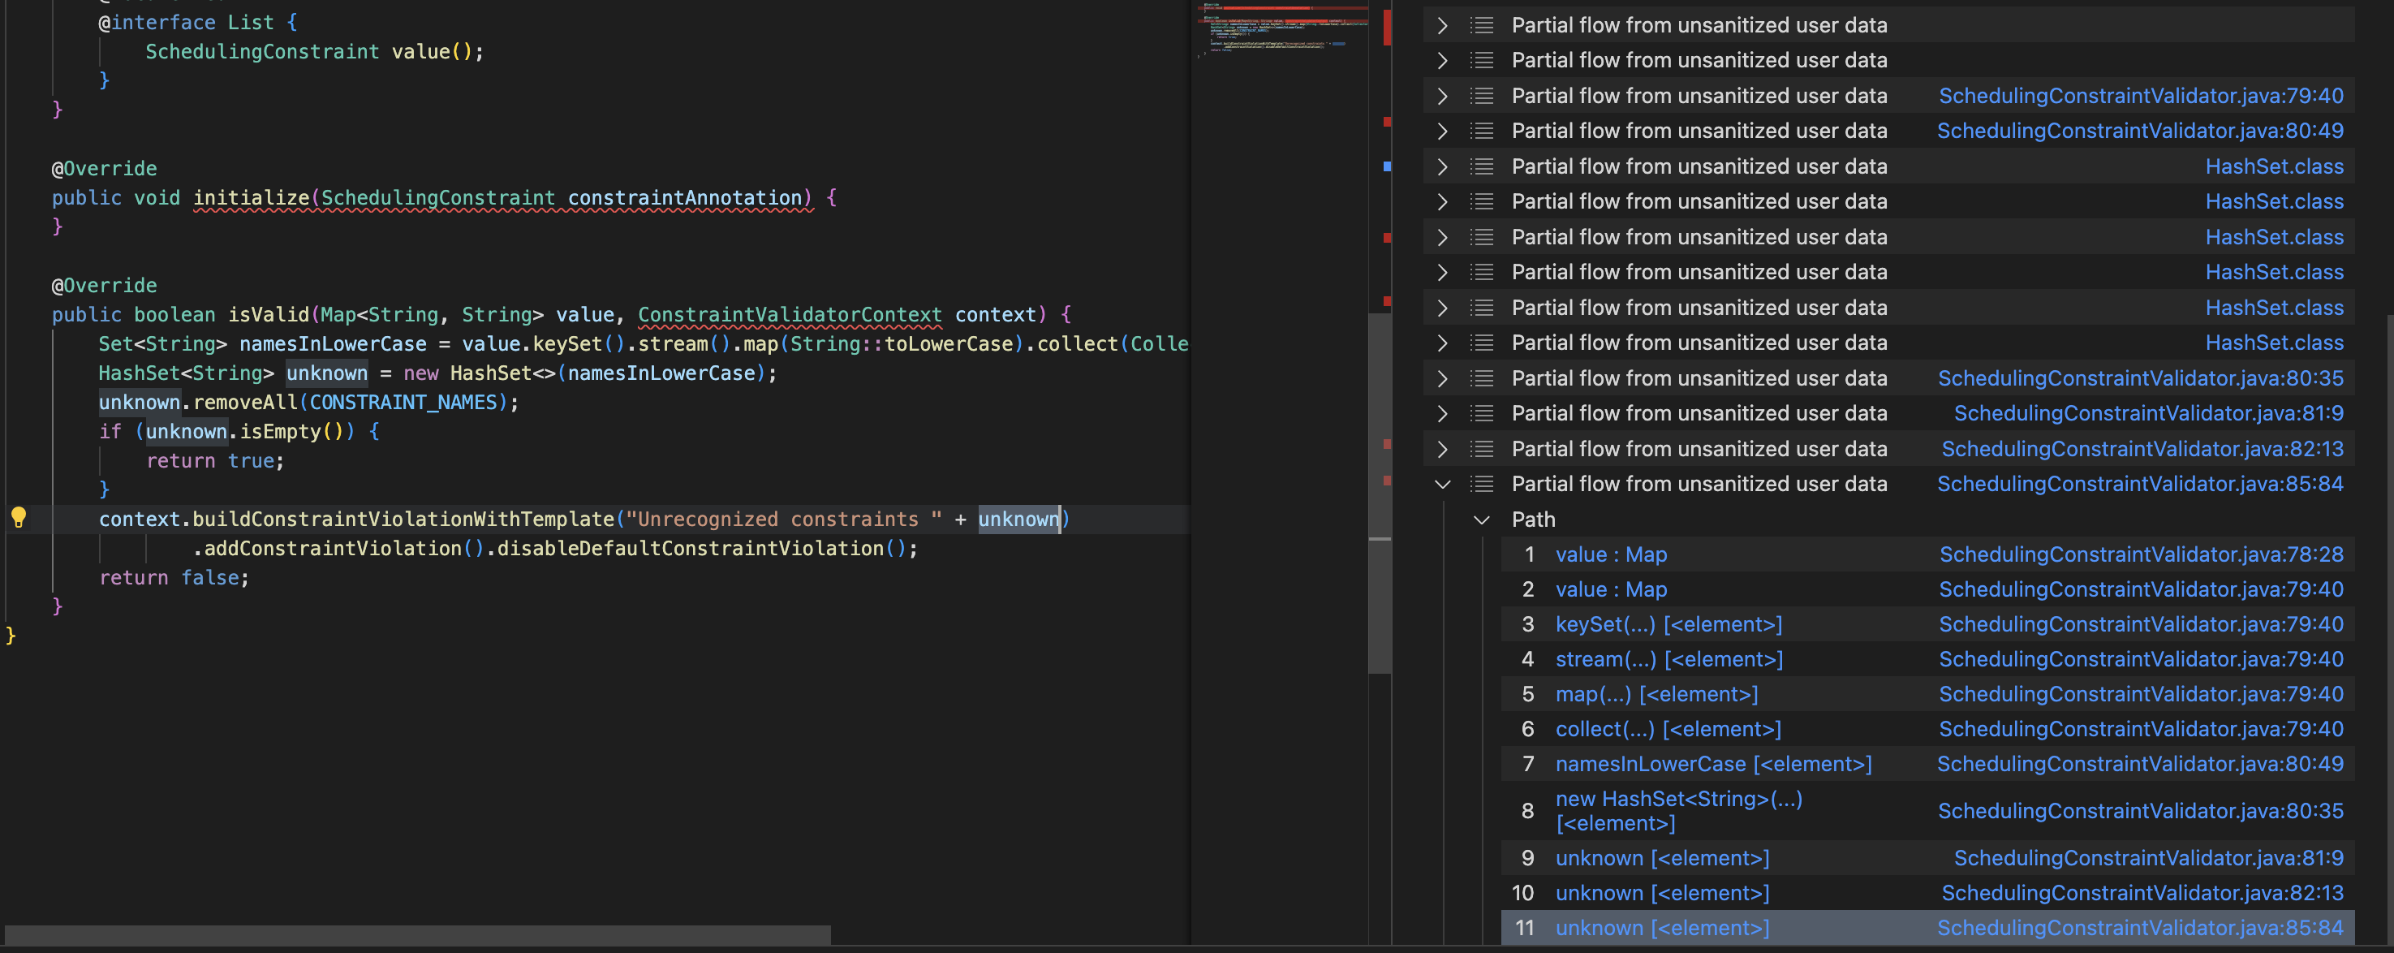This screenshot has height=953, width=2394.
Task: Expand the result linking to SchedulingConstraintValidator.java:82:13
Action: pyautogui.click(x=1442, y=449)
